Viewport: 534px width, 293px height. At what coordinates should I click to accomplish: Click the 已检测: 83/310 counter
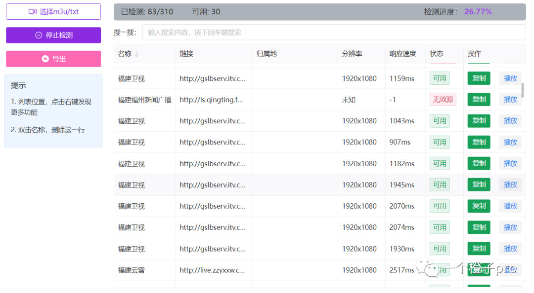coord(147,12)
